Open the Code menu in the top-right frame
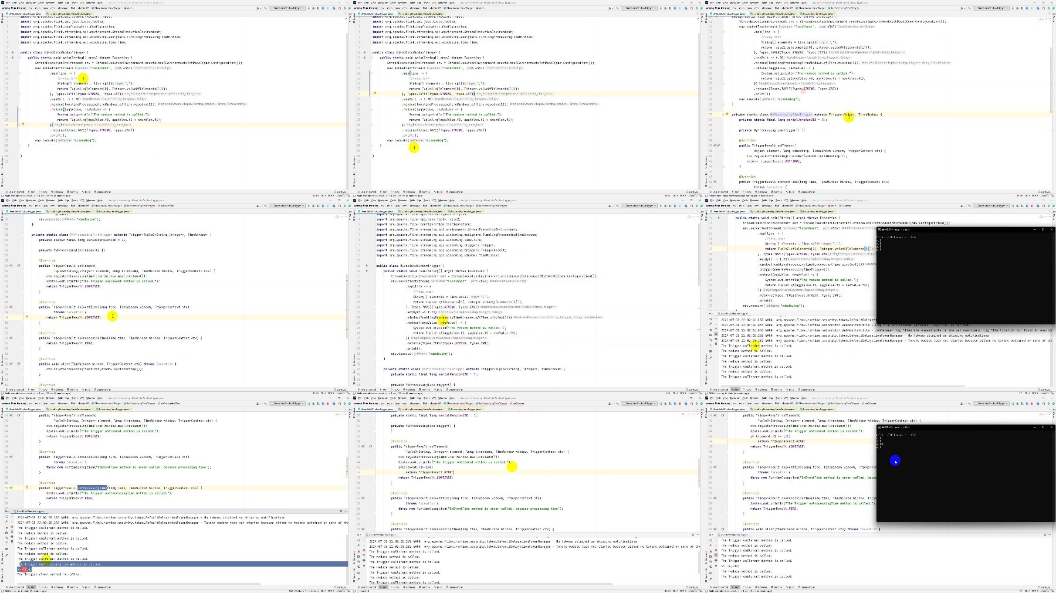This screenshot has width=1056, height=593. pyautogui.click(x=745, y=3)
